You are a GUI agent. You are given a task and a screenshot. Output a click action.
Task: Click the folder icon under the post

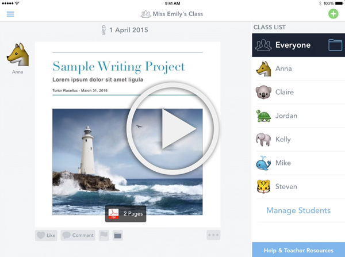(118, 235)
